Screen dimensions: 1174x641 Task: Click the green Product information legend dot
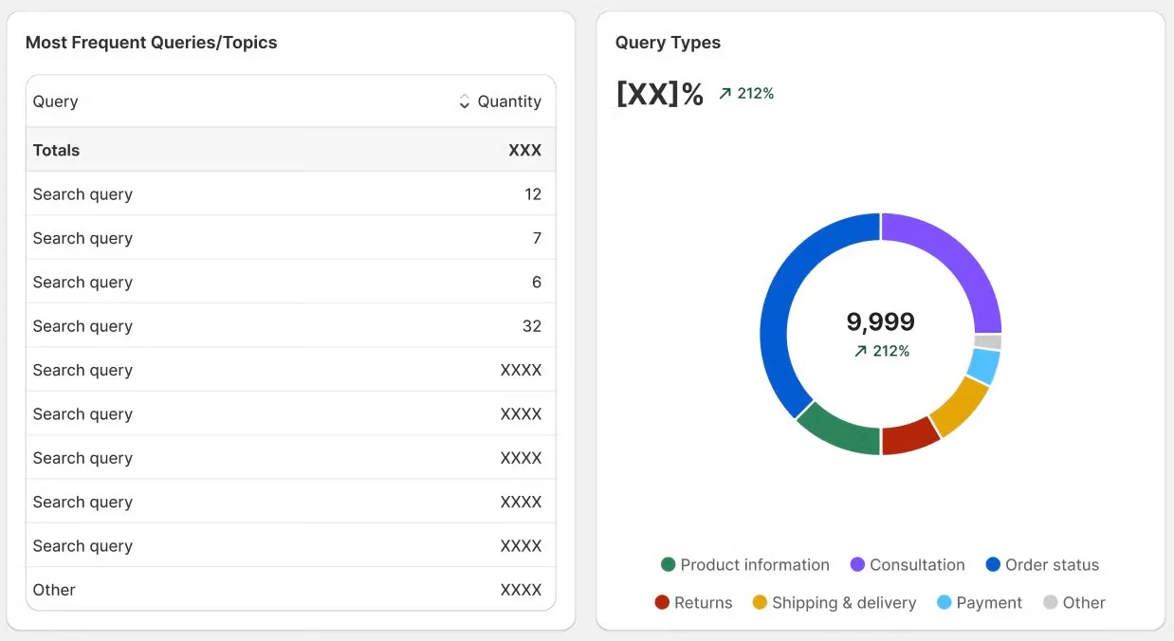[670, 564]
